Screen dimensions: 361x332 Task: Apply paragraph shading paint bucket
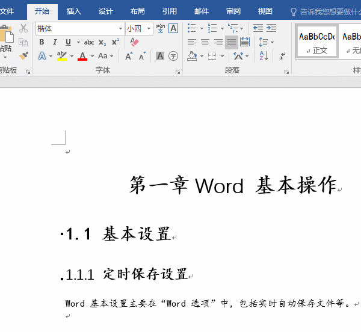tap(192, 56)
